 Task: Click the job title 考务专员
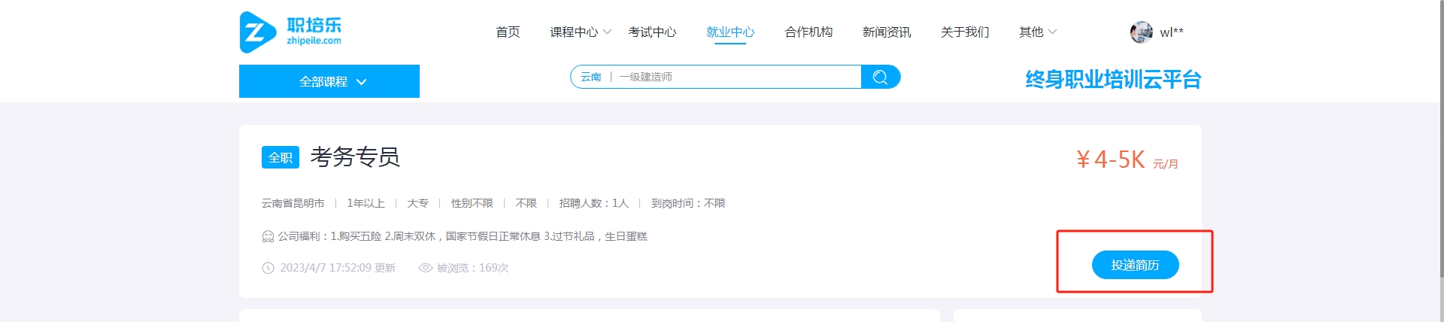[x=355, y=156]
